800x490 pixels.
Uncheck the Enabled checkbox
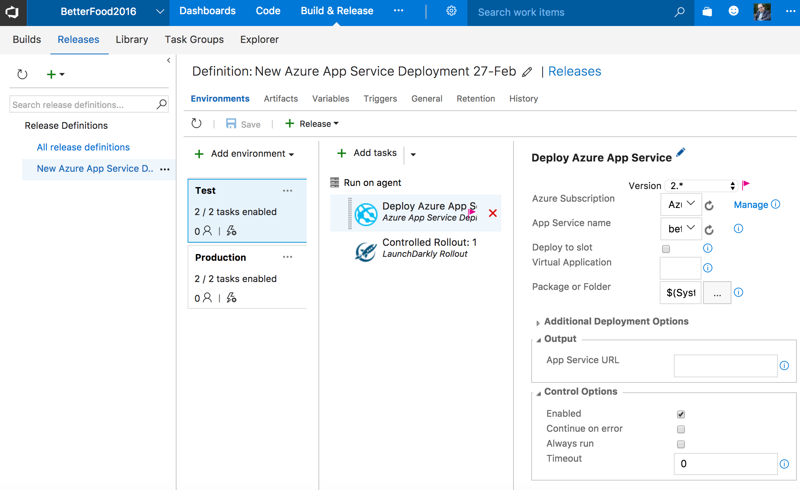681,414
